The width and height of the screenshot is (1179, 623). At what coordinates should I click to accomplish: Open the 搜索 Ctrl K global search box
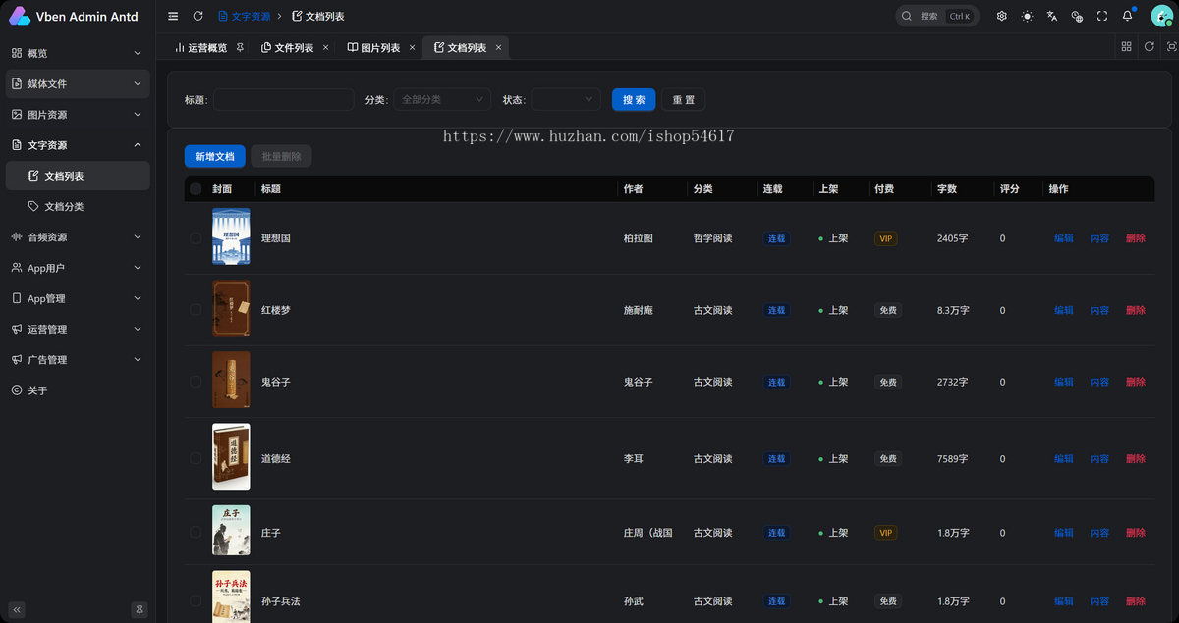click(x=937, y=16)
